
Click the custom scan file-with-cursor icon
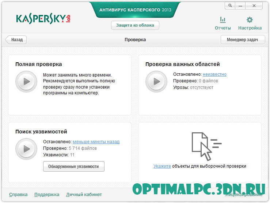pyautogui.click(x=206, y=146)
